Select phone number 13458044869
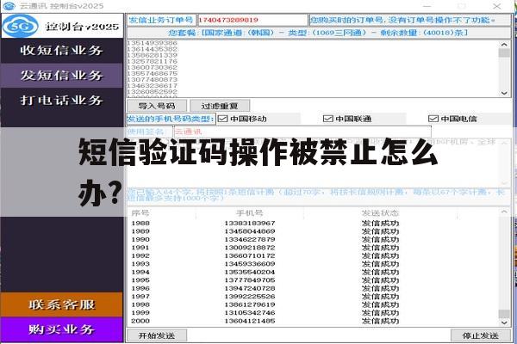Viewport: 517px width, 344px height. [x=250, y=231]
